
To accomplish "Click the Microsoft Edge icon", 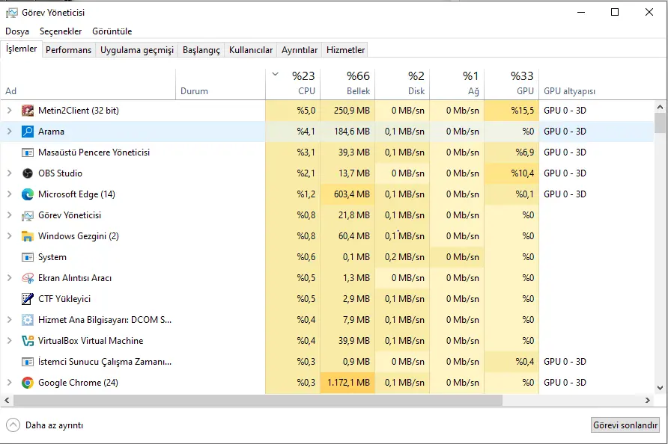I will point(27,194).
